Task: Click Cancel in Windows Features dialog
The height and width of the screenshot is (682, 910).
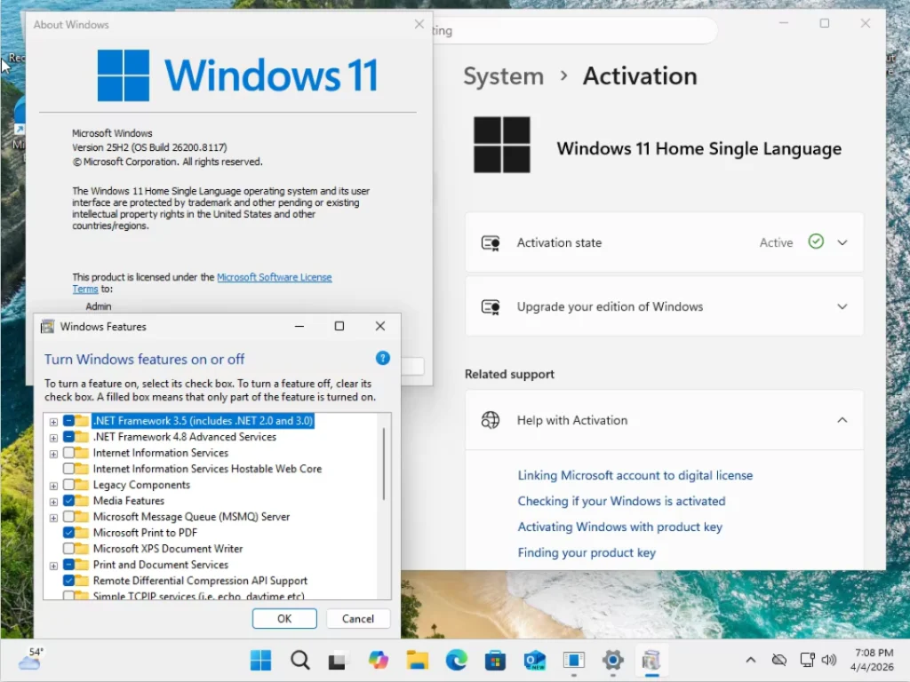Action: pyautogui.click(x=358, y=619)
